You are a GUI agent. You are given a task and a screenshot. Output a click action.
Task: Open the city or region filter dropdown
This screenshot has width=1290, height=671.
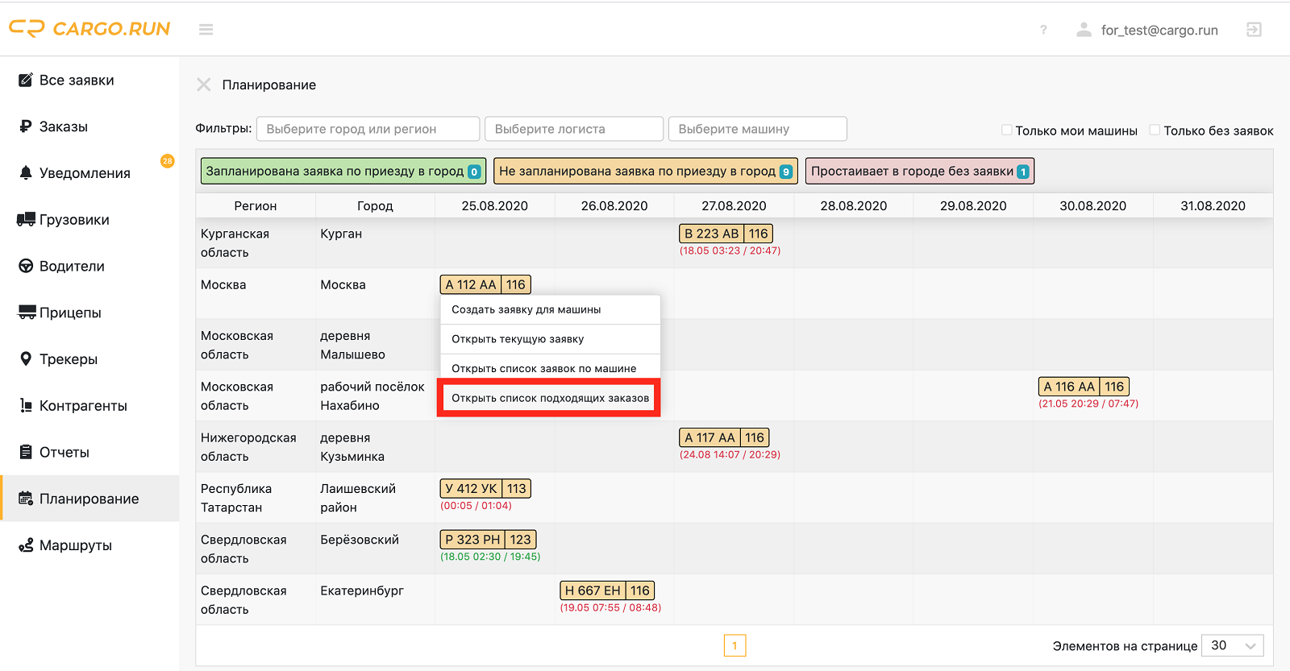[368, 129]
